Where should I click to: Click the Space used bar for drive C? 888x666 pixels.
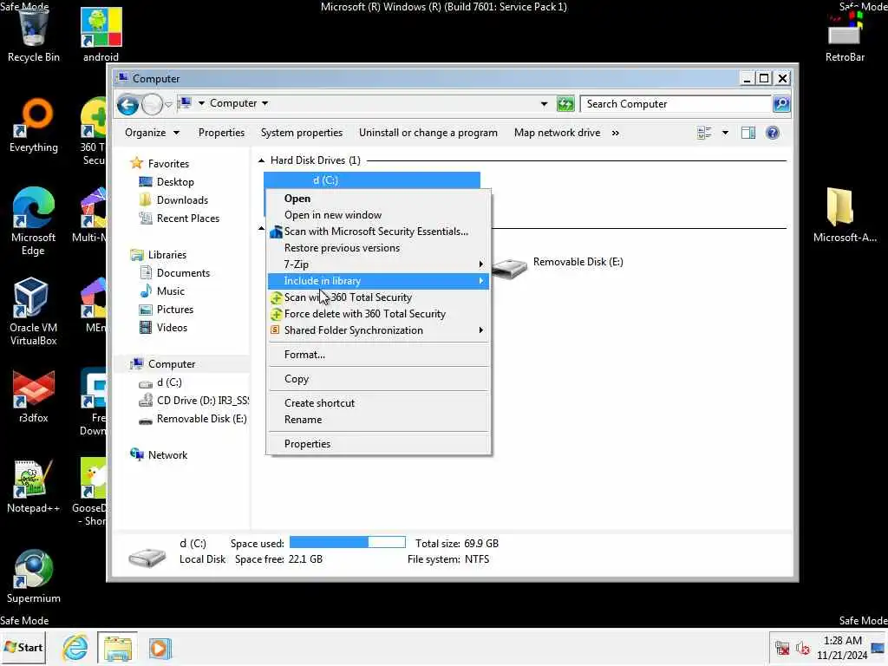click(x=347, y=543)
